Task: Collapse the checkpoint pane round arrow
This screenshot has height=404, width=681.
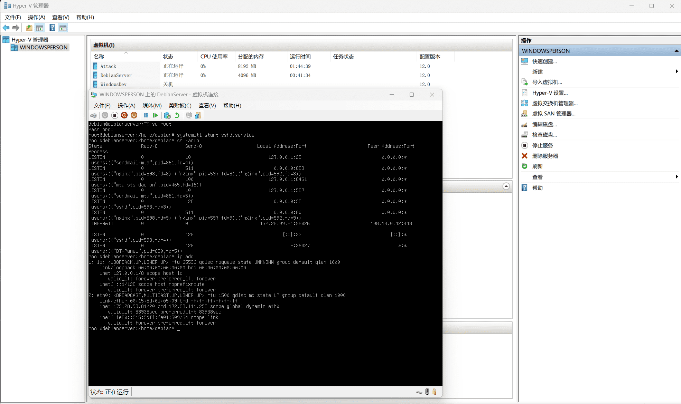Action: tap(506, 186)
